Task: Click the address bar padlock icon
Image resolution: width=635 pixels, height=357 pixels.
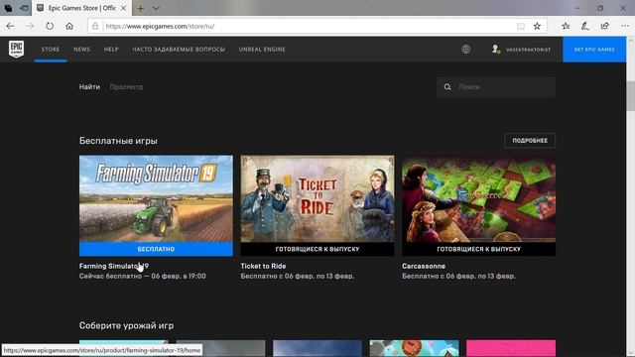Action: click(95, 27)
